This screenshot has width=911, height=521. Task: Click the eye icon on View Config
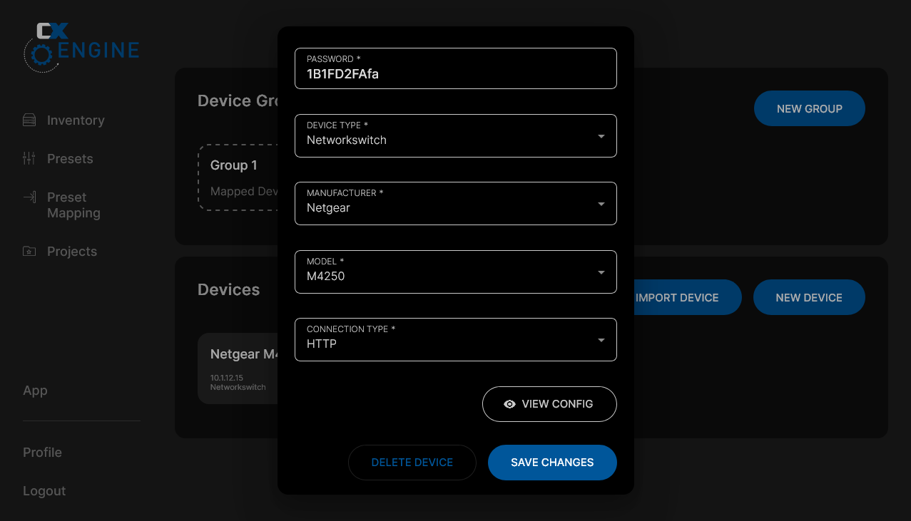point(509,404)
